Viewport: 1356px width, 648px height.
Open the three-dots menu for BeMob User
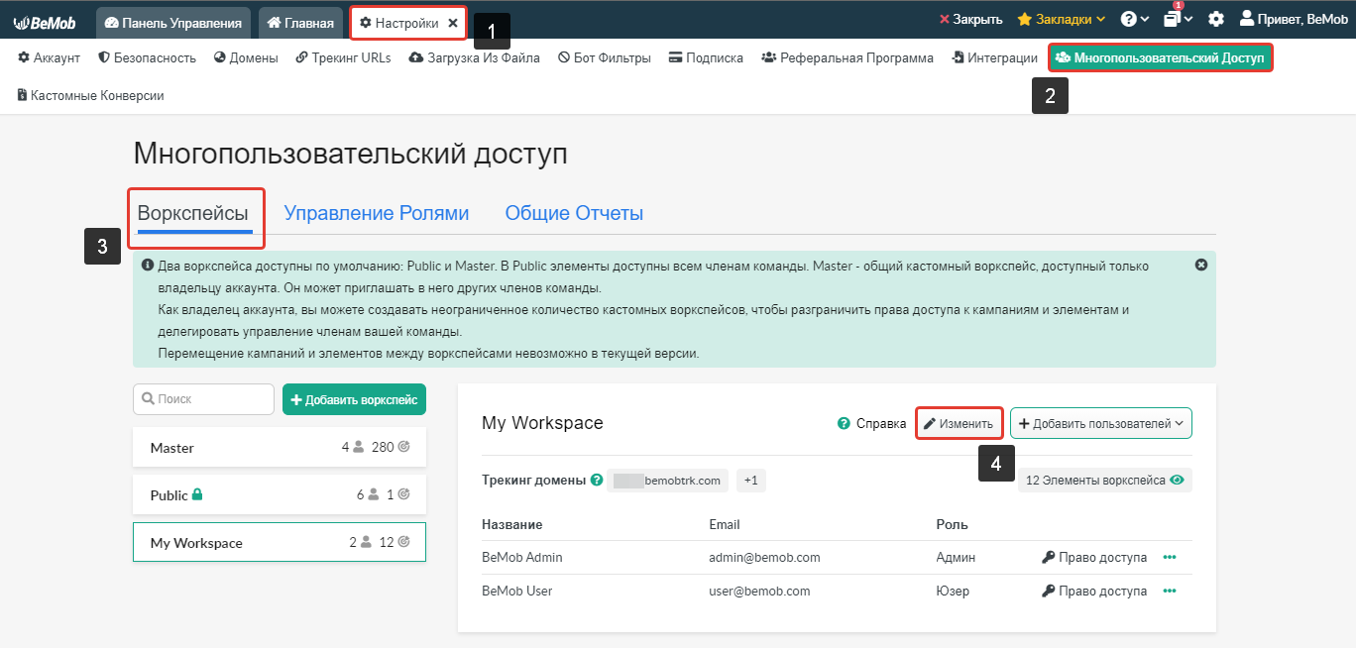1170,592
